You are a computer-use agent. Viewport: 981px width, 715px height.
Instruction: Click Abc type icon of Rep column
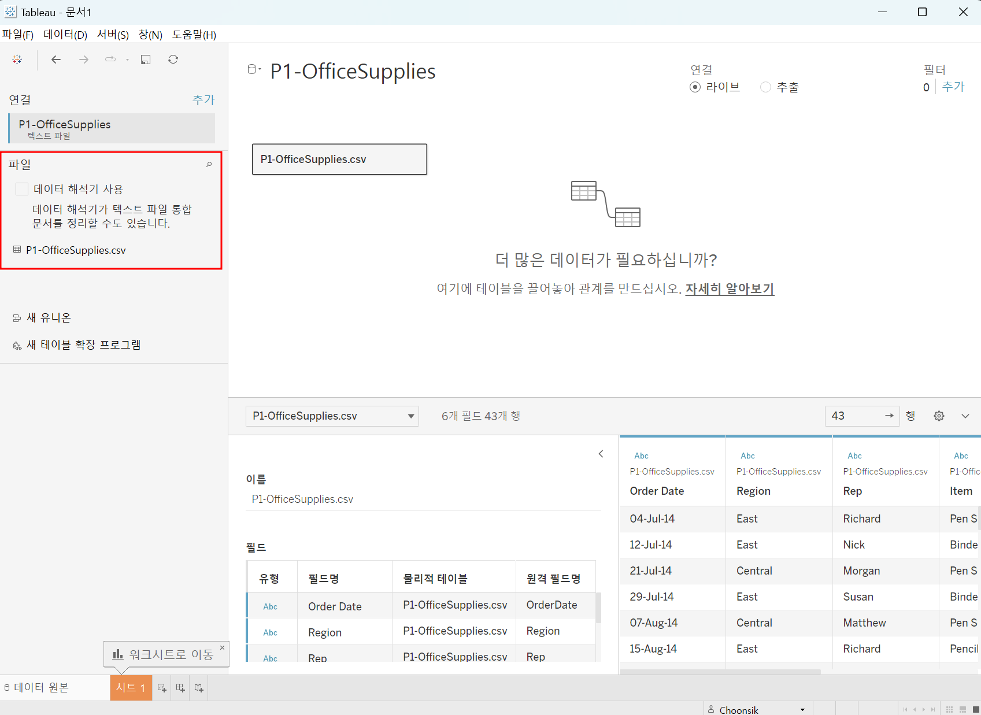tap(854, 455)
